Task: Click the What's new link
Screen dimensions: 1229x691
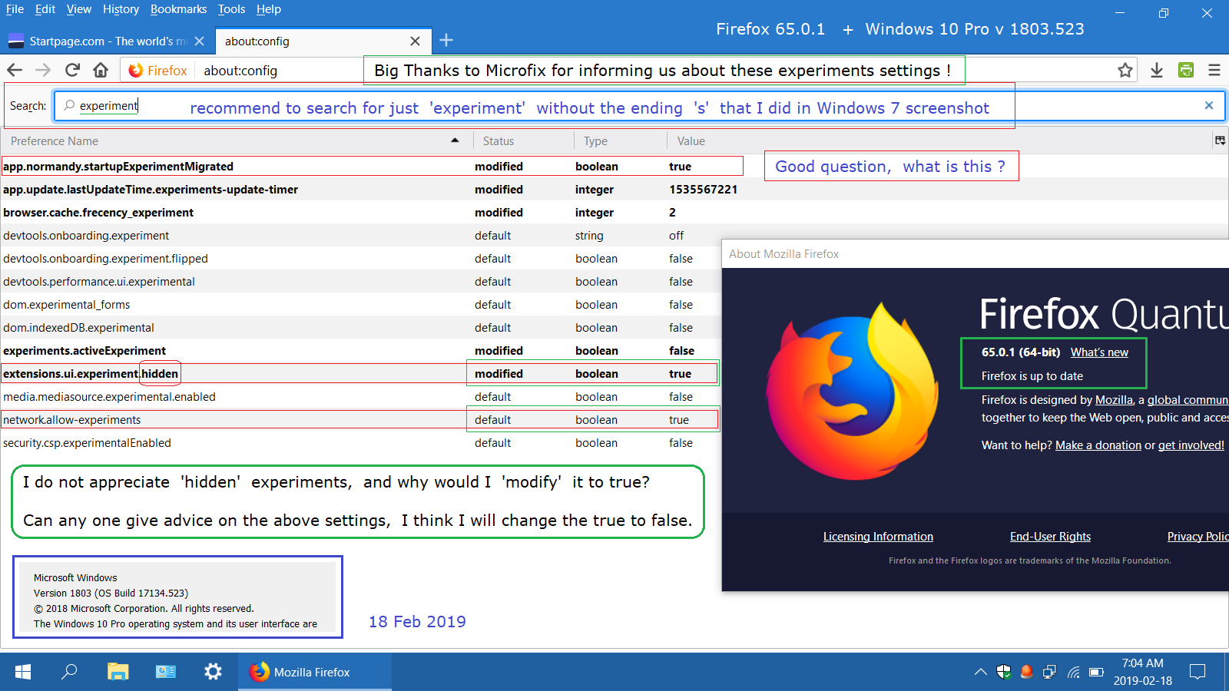Action: pos(1099,352)
